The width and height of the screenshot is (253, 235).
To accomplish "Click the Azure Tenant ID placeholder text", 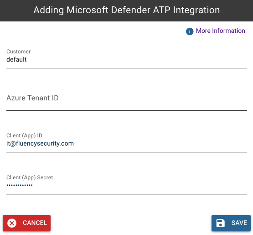I will tap(32, 98).
